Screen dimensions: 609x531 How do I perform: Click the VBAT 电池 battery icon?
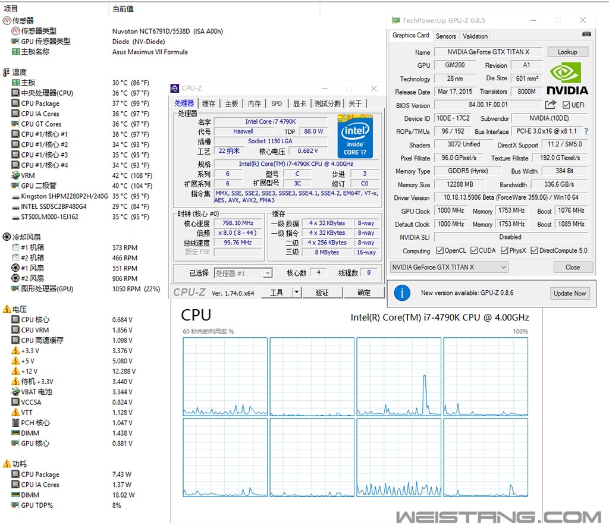[x=15, y=391]
